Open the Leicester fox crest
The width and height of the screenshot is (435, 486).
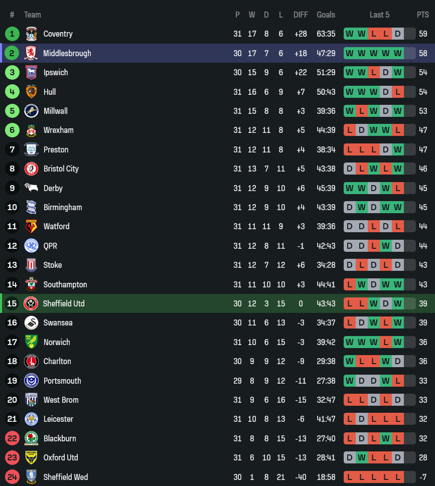coord(31,419)
